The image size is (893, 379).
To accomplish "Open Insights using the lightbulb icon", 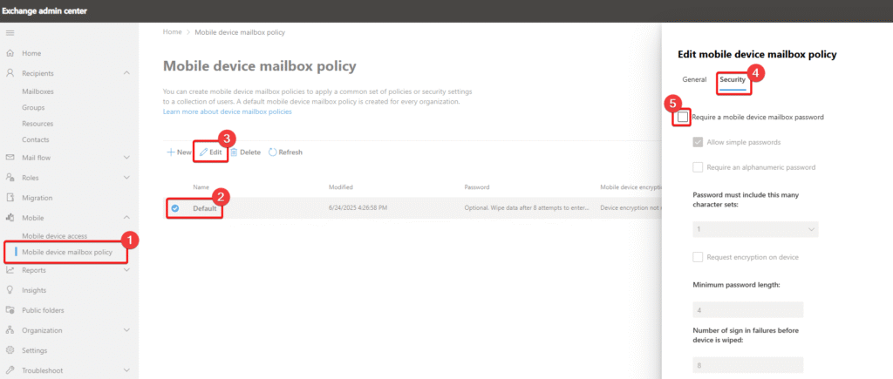I will (10, 290).
